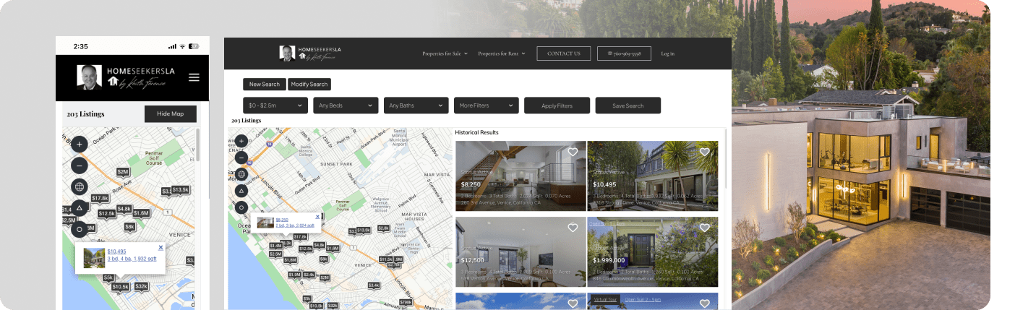Click the Save Search button

click(628, 106)
